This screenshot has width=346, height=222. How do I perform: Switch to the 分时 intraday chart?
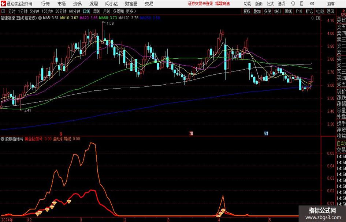[12, 11]
